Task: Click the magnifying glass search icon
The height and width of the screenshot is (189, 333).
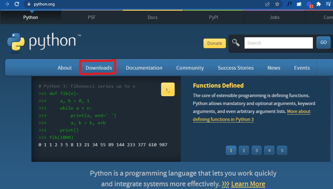Action: tap(236, 43)
